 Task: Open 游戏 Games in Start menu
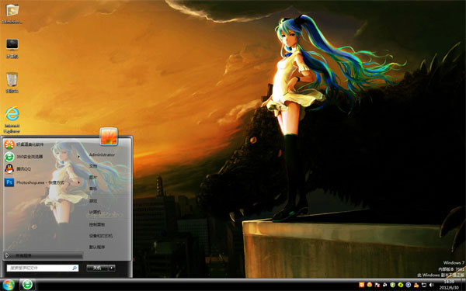pyautogui.click(x=93, y=201)
